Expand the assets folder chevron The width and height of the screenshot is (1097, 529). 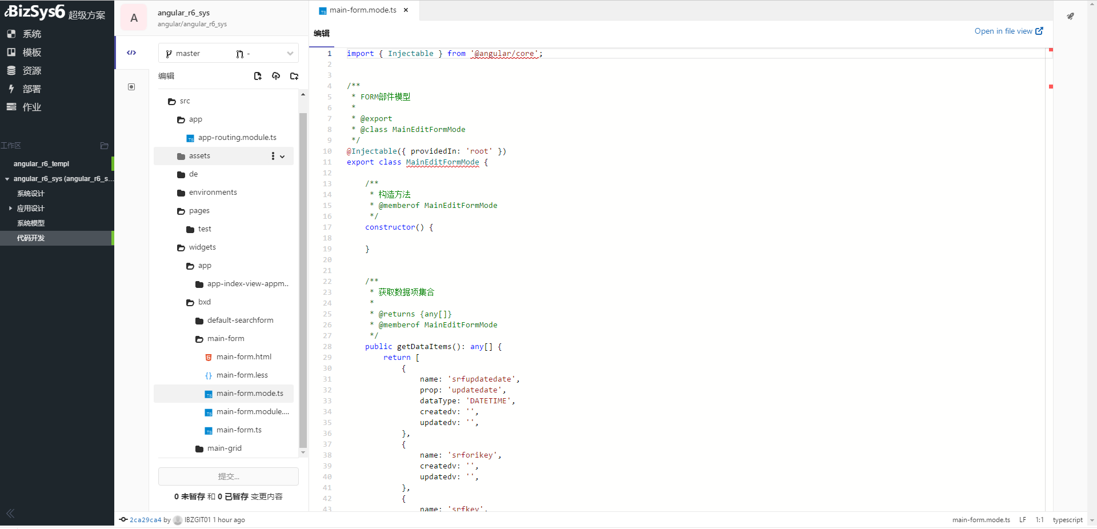282,157
